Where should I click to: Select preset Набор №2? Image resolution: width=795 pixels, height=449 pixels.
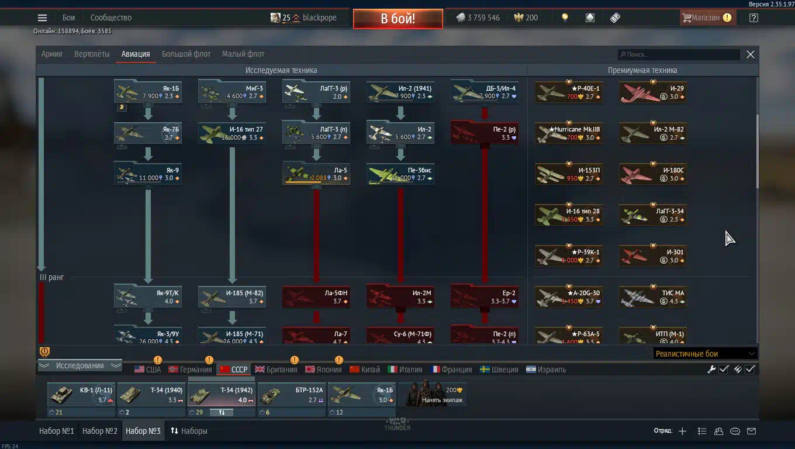click(100, 431)
